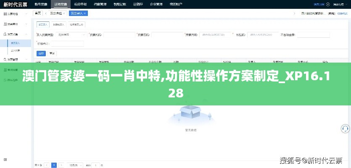The width and height of the screenshot is (351, 168).
Task: Click the first sidebar group icon
Action: (x=5, y=14)
